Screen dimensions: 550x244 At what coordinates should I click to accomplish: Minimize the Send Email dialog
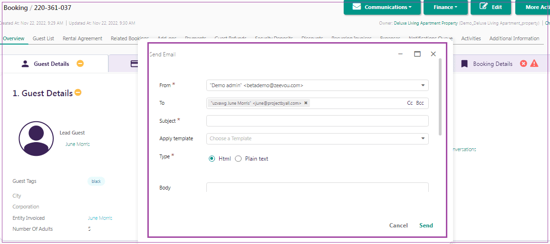[401, 54]
